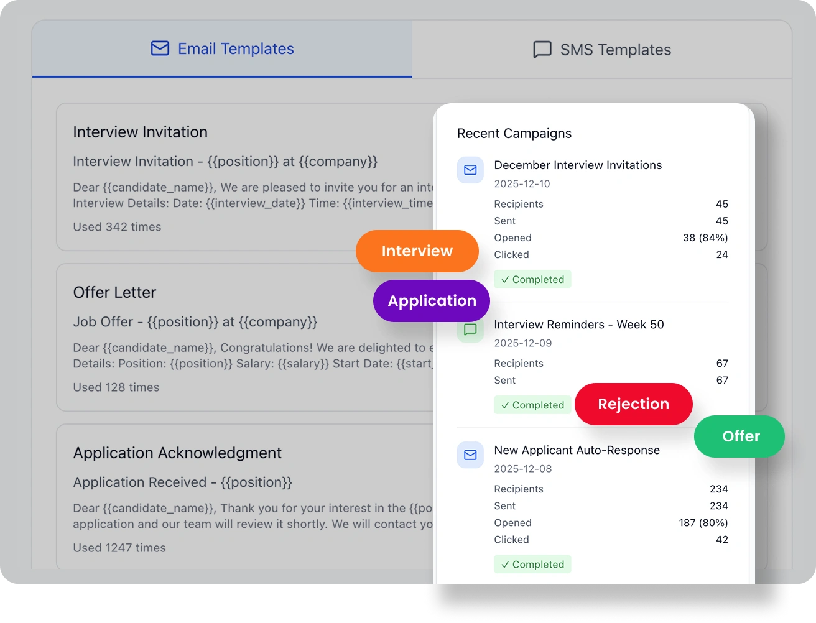
Task: Click the Interview Reminders SMS campaign icon
Action: click(x=470, y=330)
